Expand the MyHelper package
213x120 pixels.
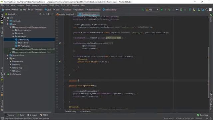click(x=13, y=36)
